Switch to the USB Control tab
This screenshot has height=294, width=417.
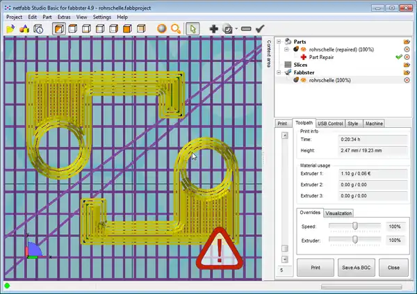[330, 123]
